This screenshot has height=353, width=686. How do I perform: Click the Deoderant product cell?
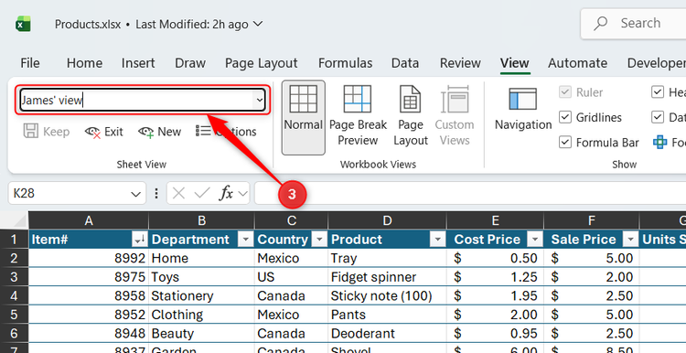(x=387, y=333)
